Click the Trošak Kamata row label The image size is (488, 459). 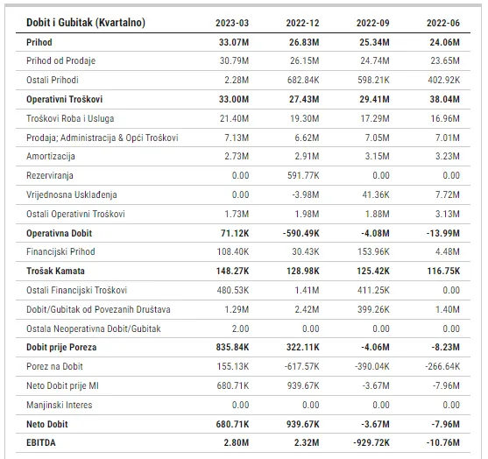55,271
